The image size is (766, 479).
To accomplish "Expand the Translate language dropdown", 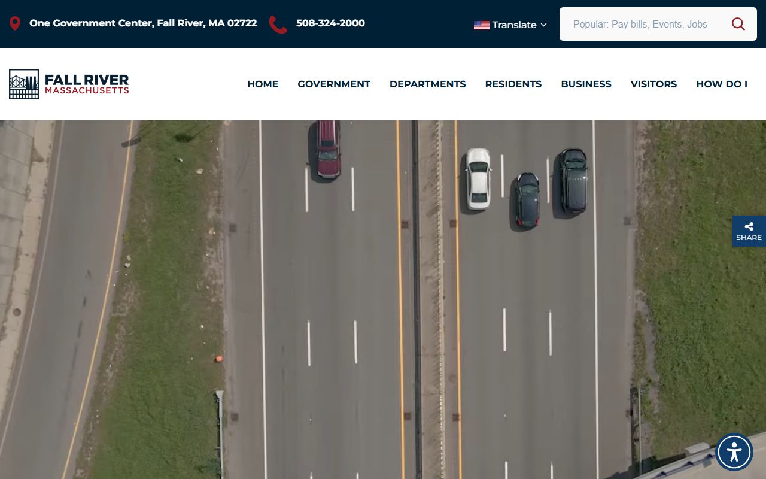I will click(513, 25).
